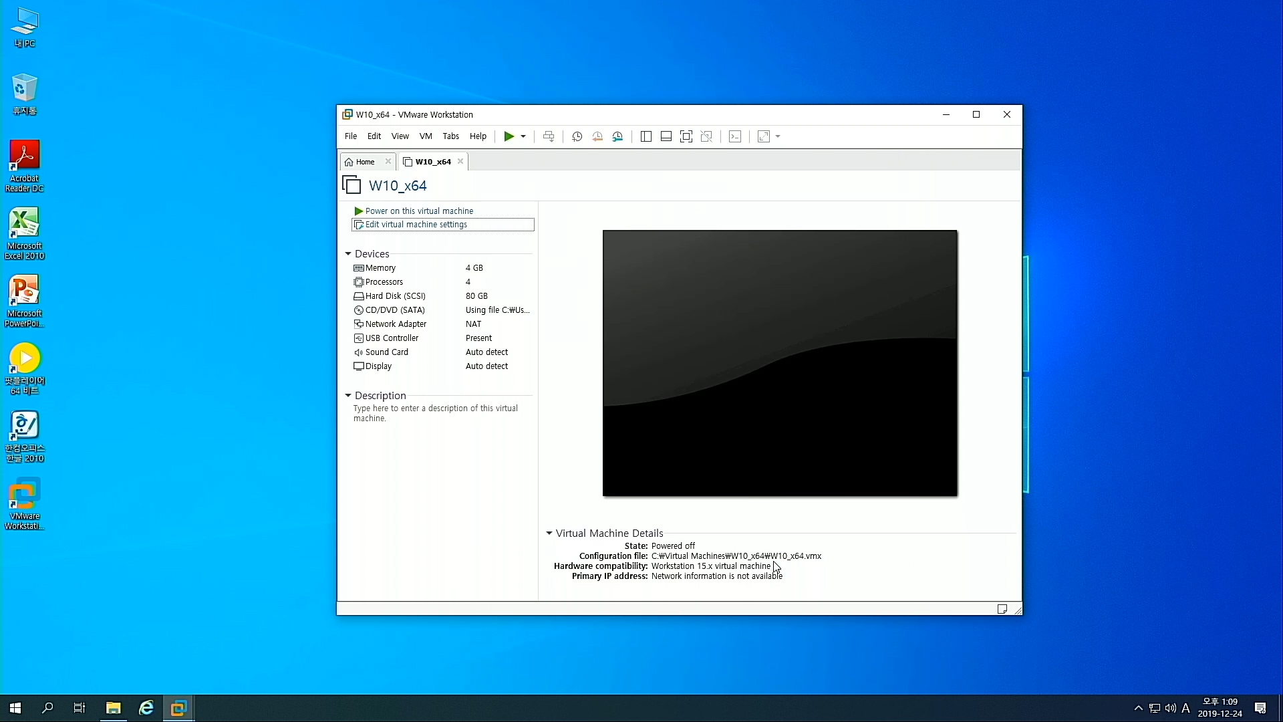This screenshot has width=1283, height=722.
Task: Open the power options dropdown arrow
Action: (523, 136)
